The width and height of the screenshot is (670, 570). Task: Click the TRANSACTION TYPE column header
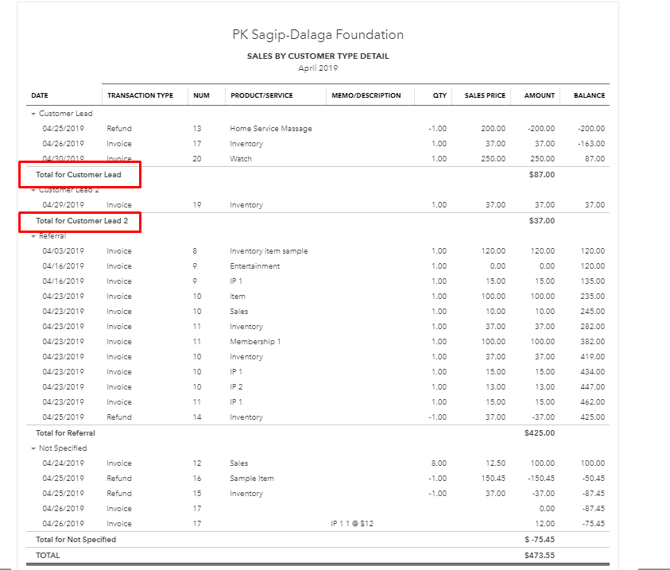coord(140,95)
